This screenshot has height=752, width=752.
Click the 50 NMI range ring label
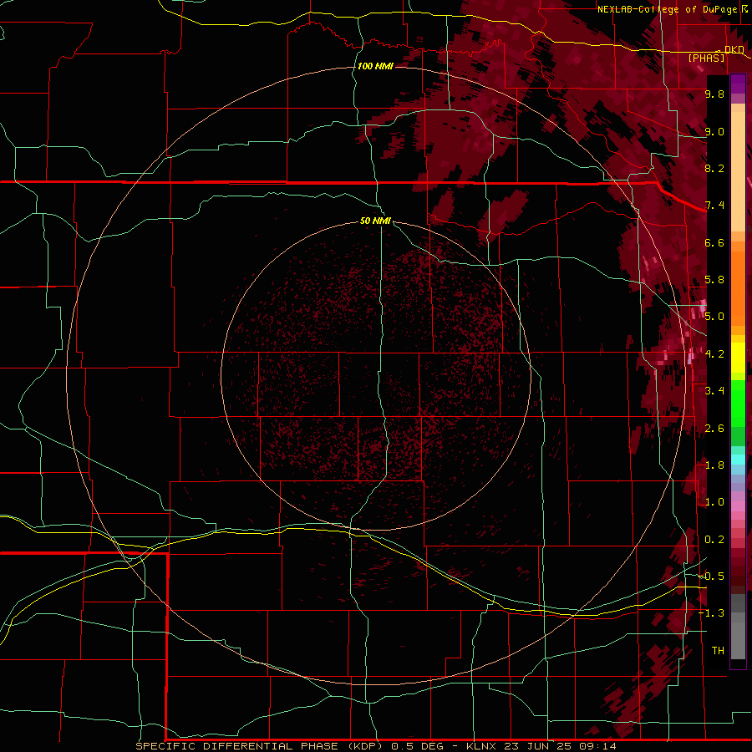tap(375, 221)
